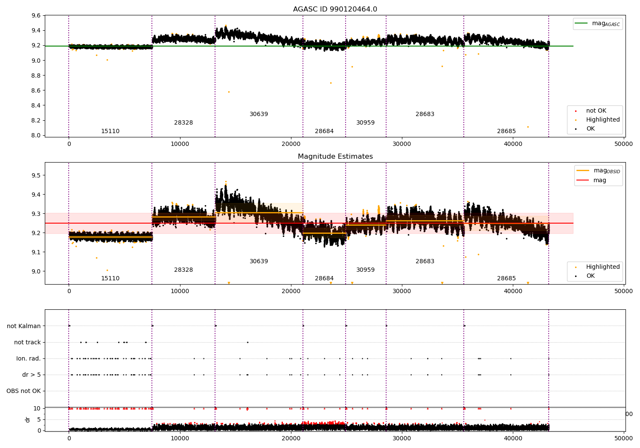Click "Highlighted" in the top plot legend
The image size is (640, 448).
coord(603,120)
